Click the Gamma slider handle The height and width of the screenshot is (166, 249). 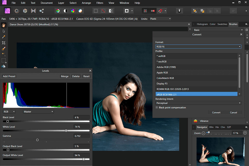pos(37,140)
